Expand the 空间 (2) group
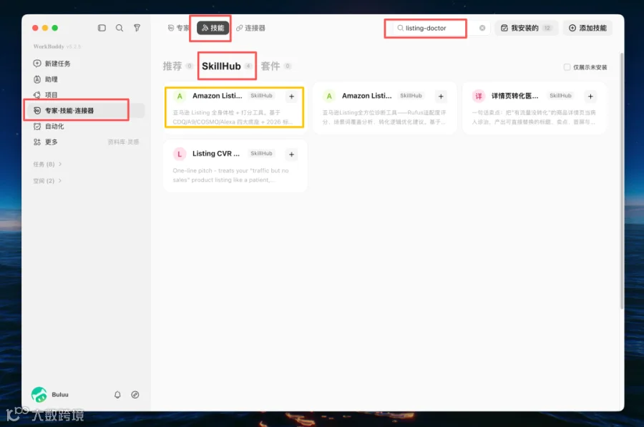Screen dimensions: 644x427 [x=47, y=181]
